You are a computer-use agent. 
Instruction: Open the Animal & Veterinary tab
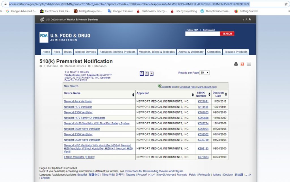click(191, 52)
